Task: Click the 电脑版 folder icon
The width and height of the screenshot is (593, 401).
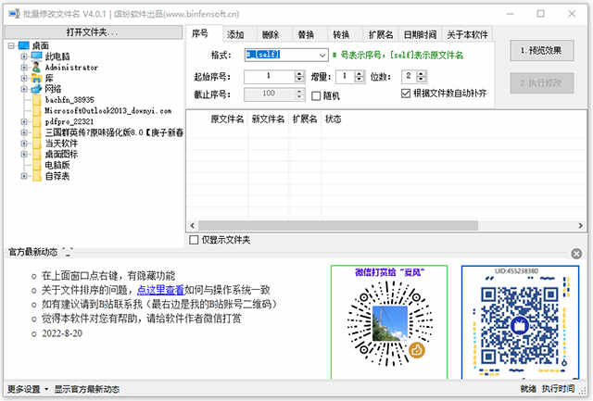Action: 37,165
